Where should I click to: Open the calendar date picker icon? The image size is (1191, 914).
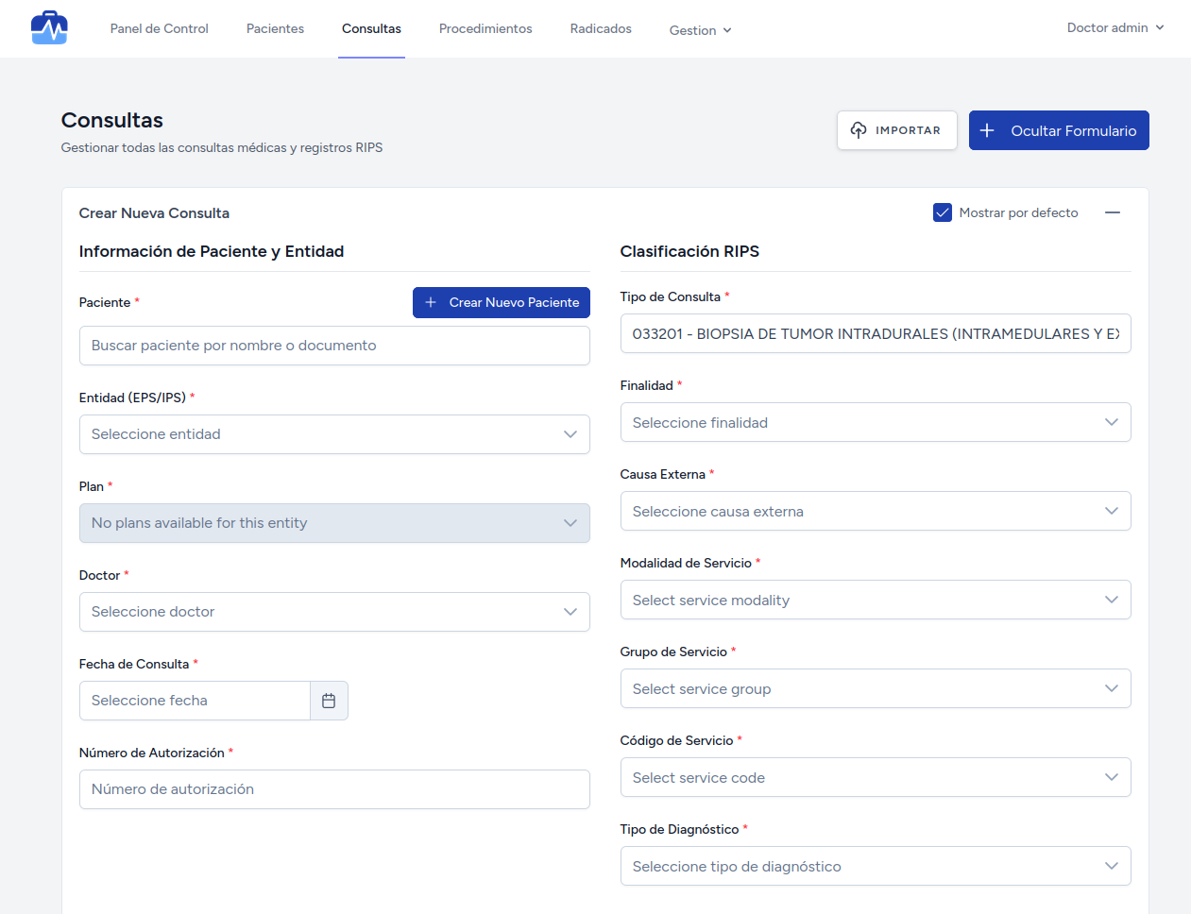(x=329, y=701)
